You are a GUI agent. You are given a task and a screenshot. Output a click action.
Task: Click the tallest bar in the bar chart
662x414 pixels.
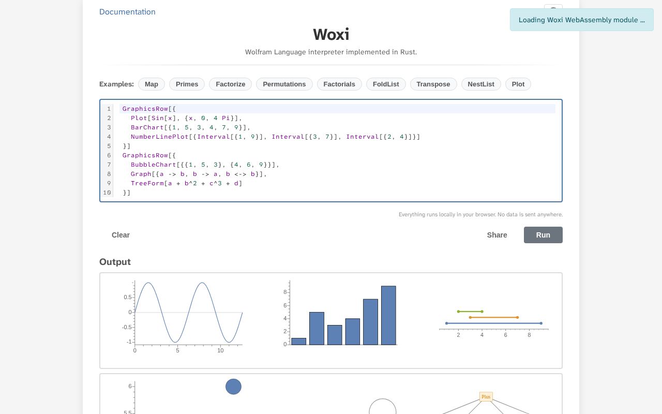pos(388,315)
